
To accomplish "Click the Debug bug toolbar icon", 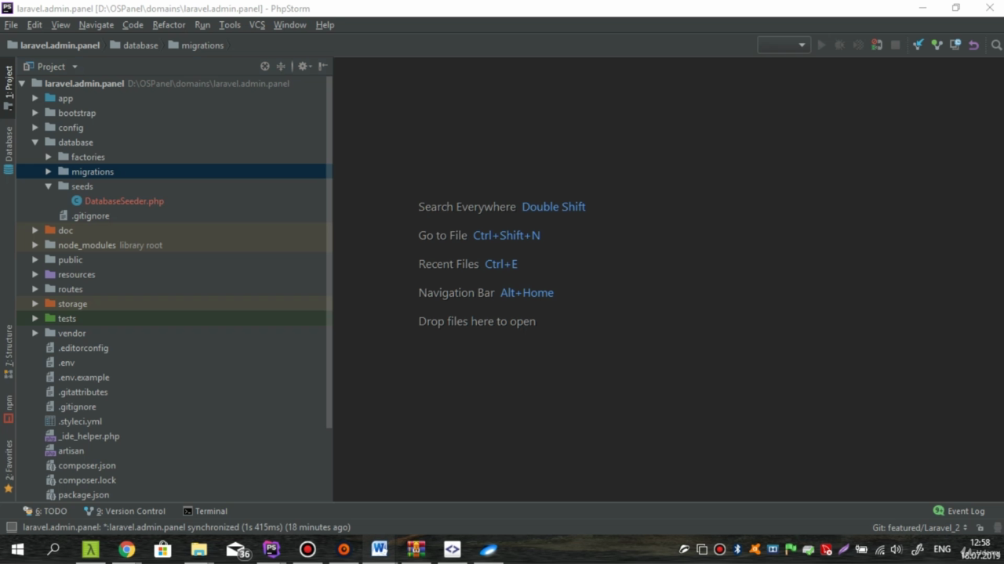I will [x=839, y=45].
